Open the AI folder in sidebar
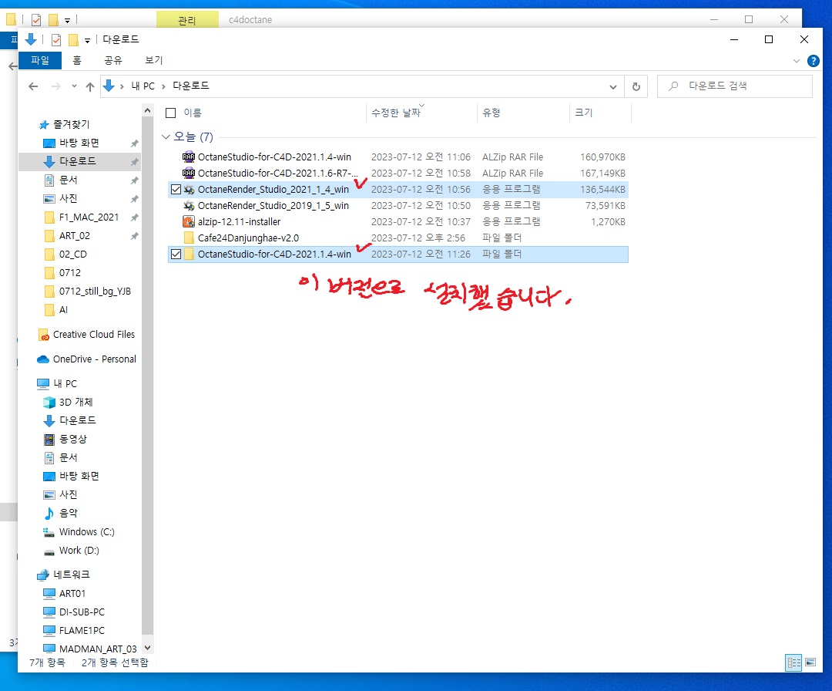Viewport: 832px width, 691px height. click(x=63, y=310)
